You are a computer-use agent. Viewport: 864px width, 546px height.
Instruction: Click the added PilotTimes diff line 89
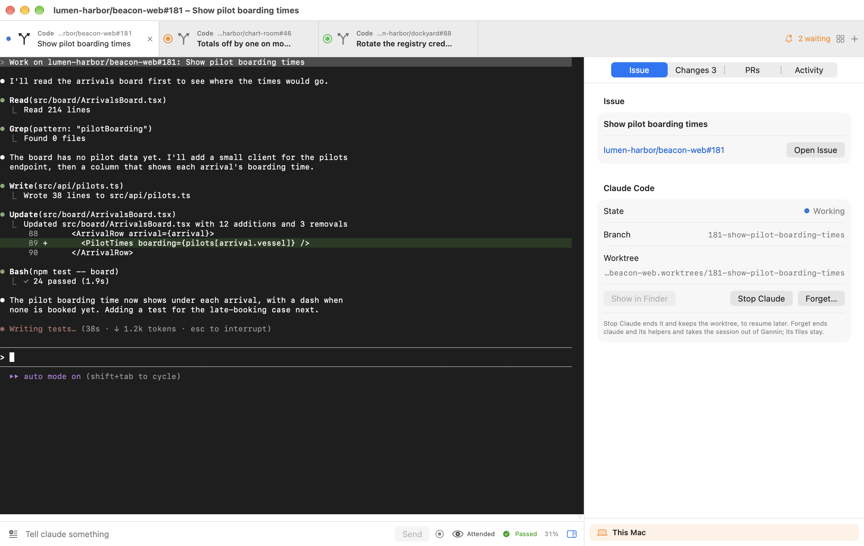pos(286,243)
